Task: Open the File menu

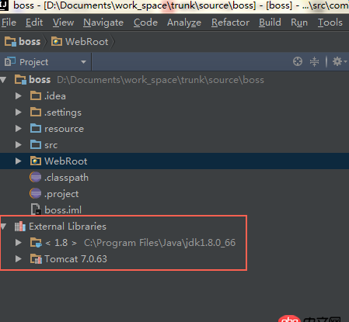Action: 9,23
